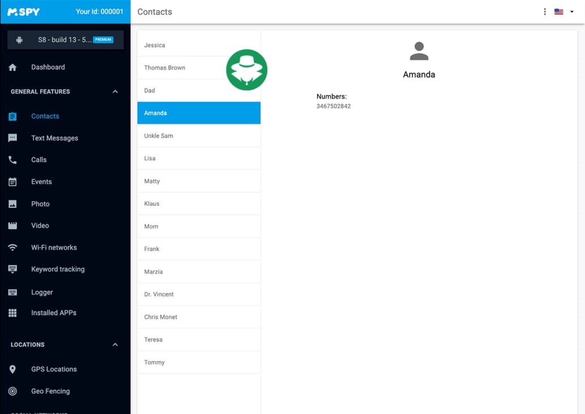Click the GPS Locations pin icon
Screen dimensions: 585x414
[12, 369]
